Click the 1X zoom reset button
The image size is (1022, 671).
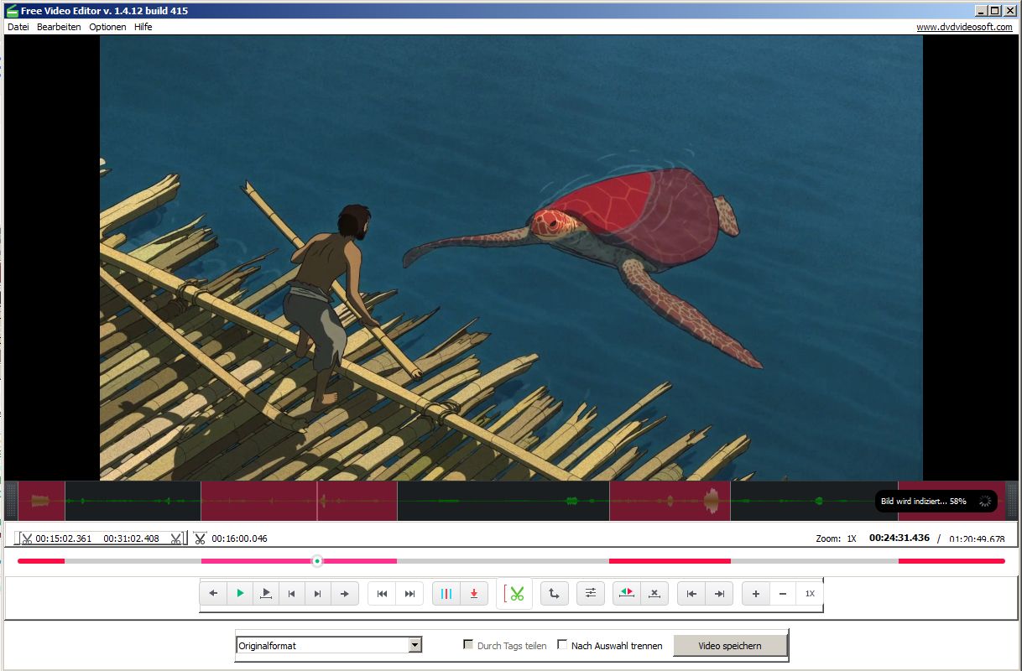[810, 594]
